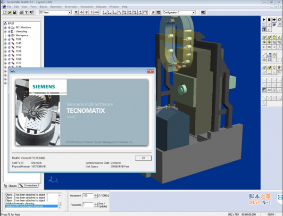Select the yellow circle tool
Viewport: 283px width, 216px height.
click(274, 55)
